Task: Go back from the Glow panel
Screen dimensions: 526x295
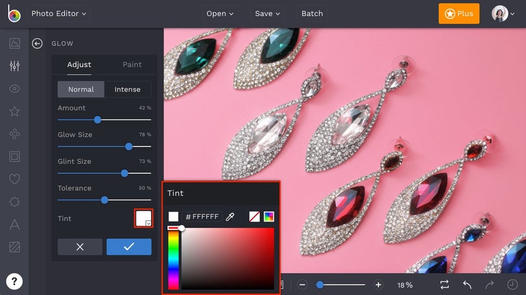Action: point(37,44)
